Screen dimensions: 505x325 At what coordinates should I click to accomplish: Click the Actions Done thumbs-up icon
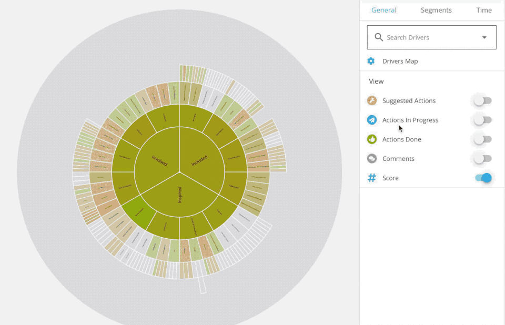(x=372, y=139)
